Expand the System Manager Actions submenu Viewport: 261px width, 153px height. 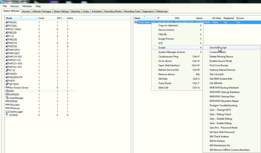[x=171, y=52]
